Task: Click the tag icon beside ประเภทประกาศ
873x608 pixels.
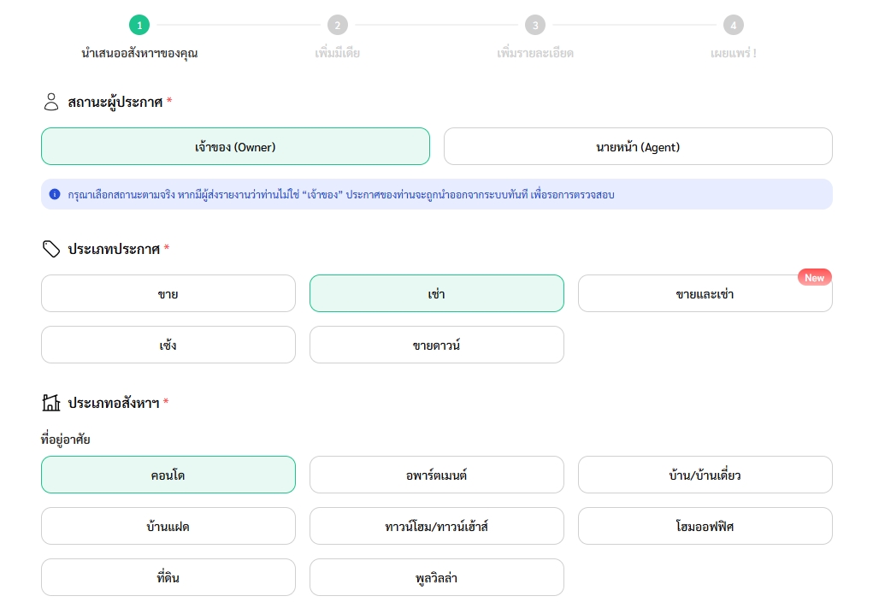Action: coord(50,249)
